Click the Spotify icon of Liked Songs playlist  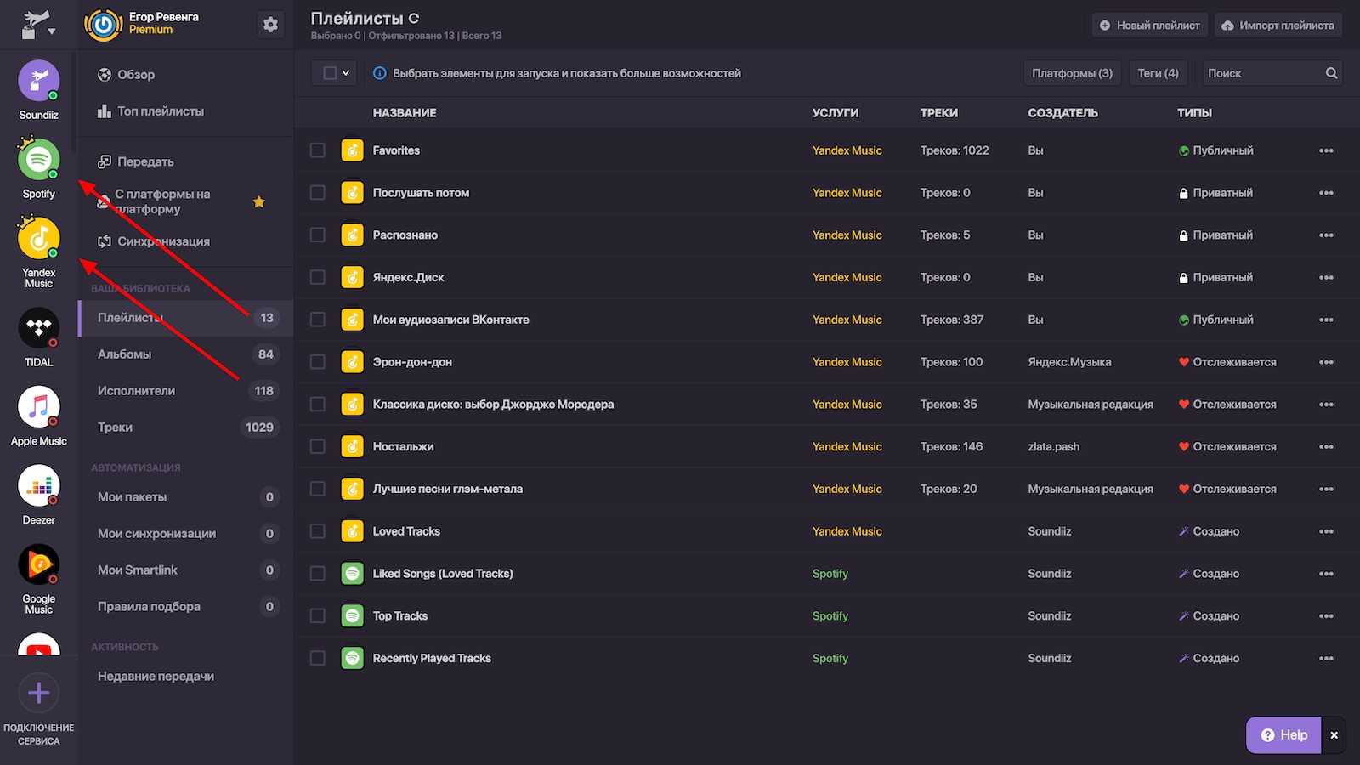pyautogui.click(x=352, y=574)
